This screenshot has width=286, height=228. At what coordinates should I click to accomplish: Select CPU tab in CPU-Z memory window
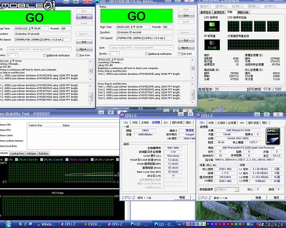point(126,123)
